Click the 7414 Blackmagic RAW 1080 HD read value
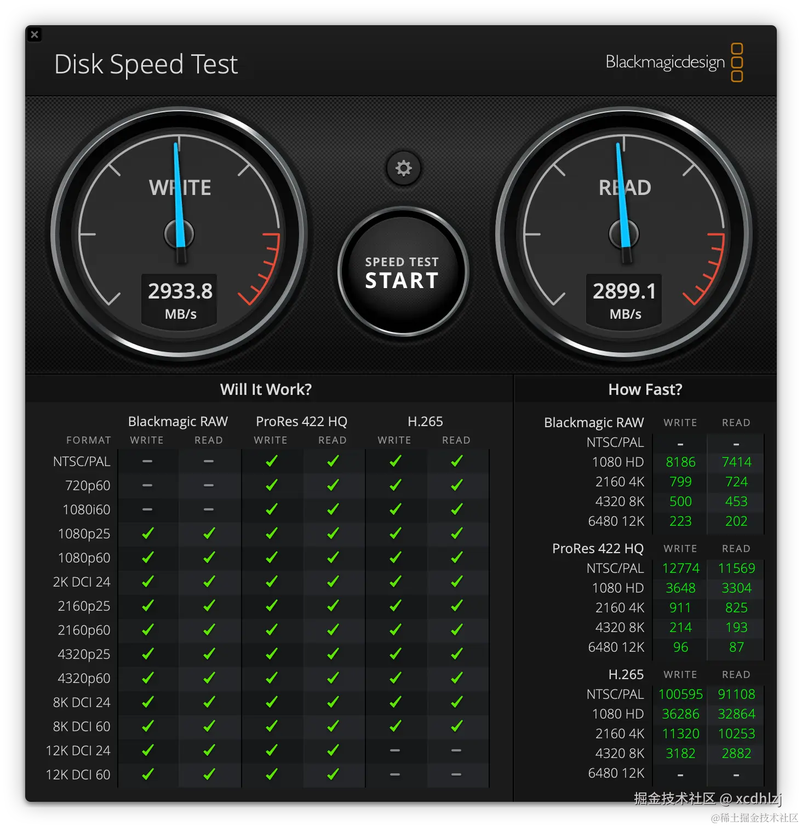The height and width of the screenshot is (827, 802). click(x=736, y=462)
